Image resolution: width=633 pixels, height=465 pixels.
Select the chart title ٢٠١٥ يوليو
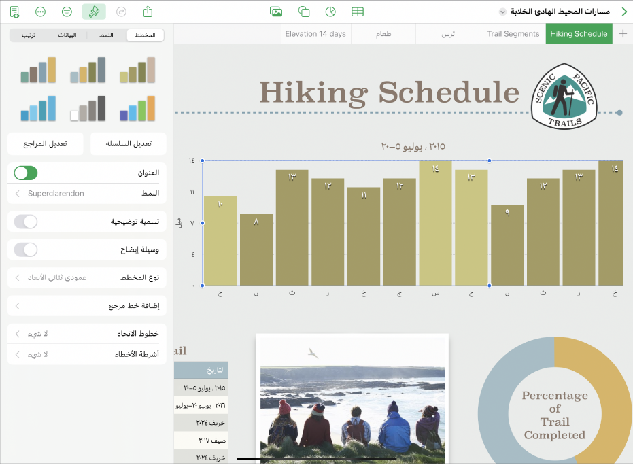coord(413,146)
